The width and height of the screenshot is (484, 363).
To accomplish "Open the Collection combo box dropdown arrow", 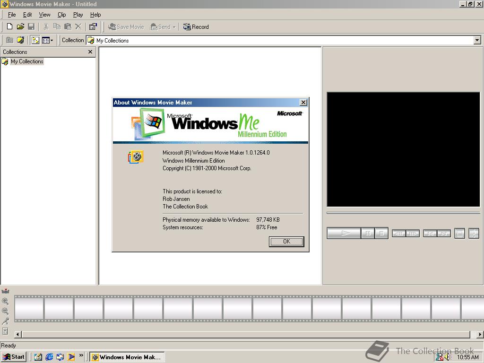I will tap(477, 40).
